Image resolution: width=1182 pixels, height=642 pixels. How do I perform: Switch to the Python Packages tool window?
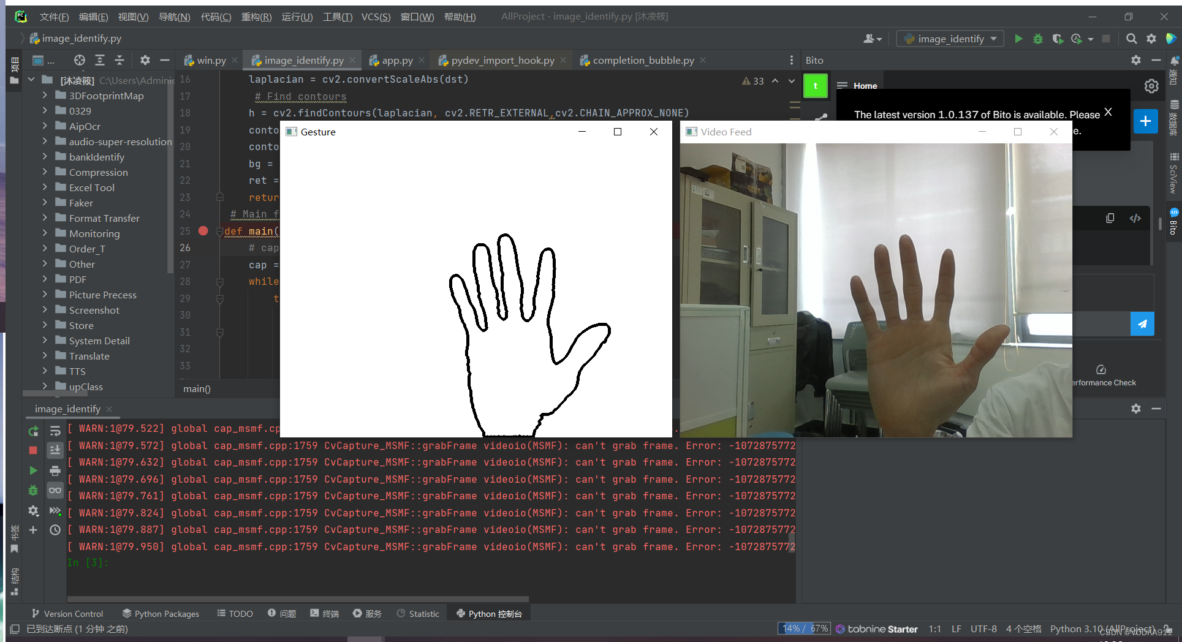coord(161,613)
